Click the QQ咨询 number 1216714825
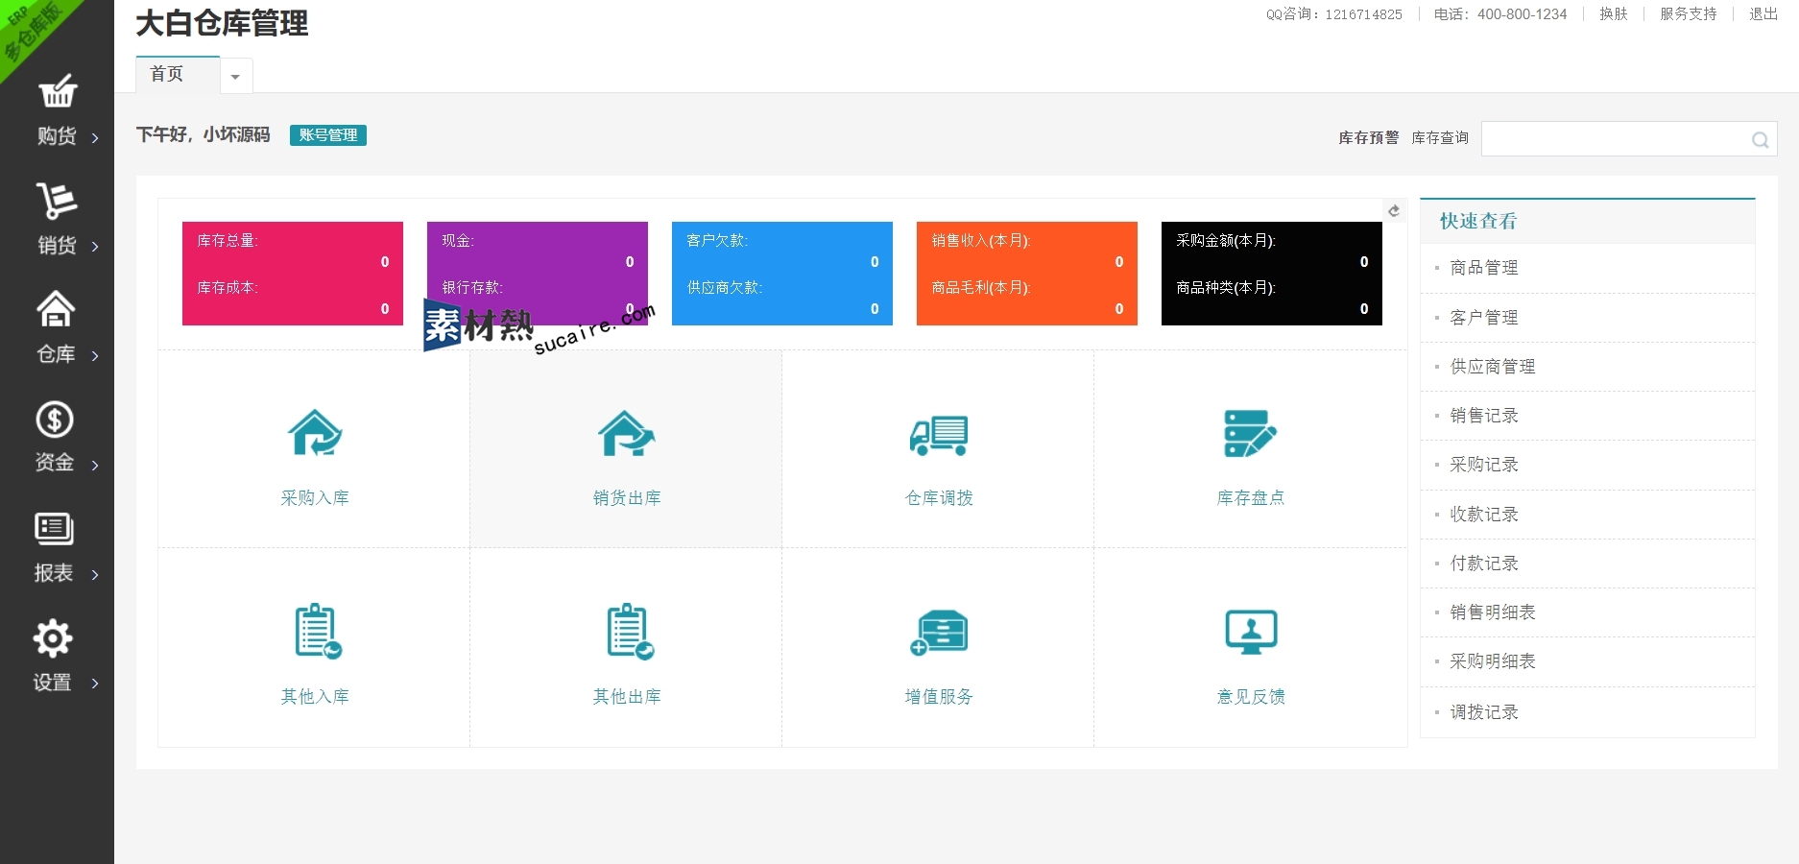1799x864 pixels. click(1363, 14)
